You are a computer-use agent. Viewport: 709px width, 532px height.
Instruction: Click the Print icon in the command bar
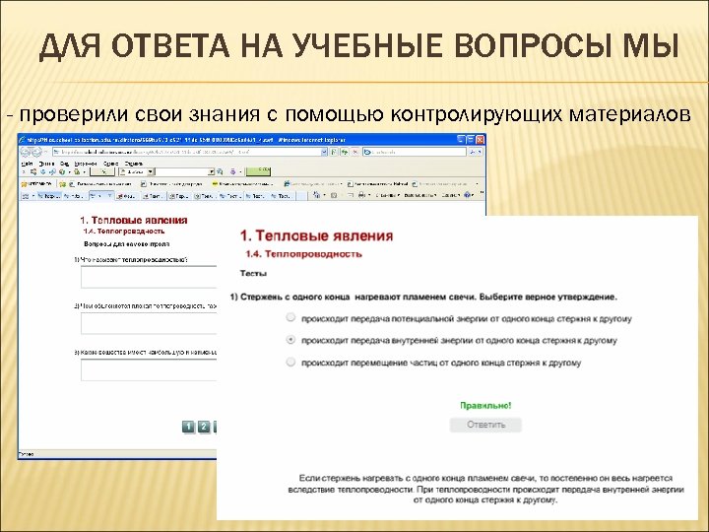(x=360, y=195)
